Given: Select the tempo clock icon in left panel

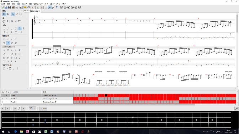Looking at the screenshot, I should [x=4, y=21].
